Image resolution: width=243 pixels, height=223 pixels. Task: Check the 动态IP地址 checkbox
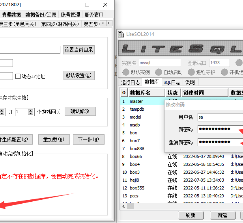(x=18, y=76)
